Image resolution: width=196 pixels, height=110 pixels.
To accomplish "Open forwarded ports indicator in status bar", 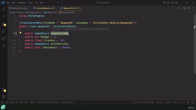I will tap(32, 102).
